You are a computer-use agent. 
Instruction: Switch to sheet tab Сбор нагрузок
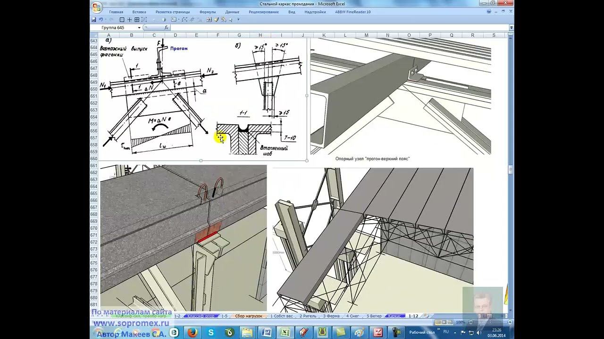tap(249, 316)
